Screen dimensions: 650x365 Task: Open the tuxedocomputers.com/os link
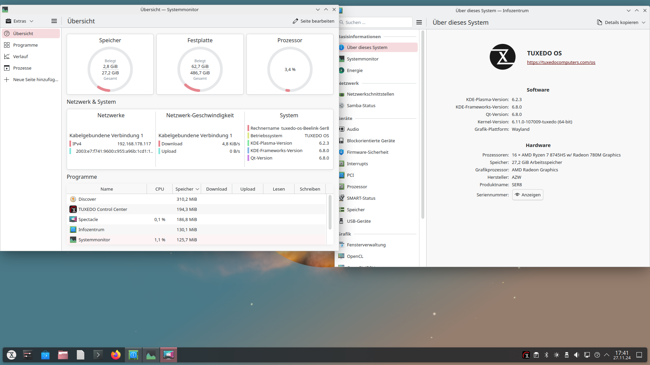[561, 62]
